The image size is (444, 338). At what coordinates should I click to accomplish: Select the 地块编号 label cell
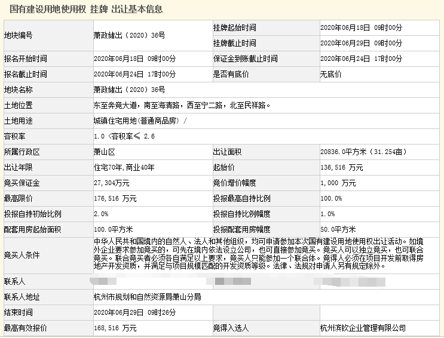point(48,35)
